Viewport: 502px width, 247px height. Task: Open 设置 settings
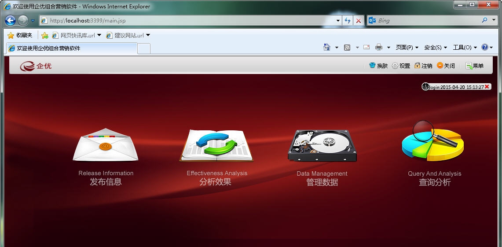click(x=401, y=66)
